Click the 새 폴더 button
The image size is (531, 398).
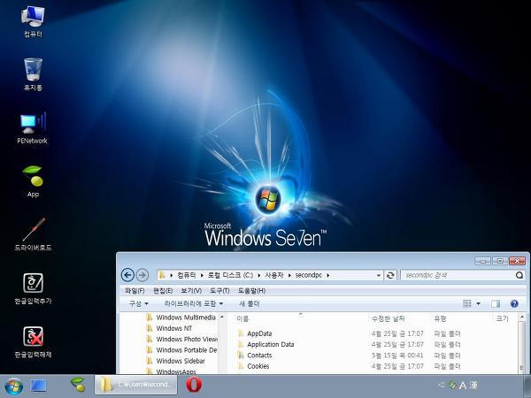pos(250,303)
